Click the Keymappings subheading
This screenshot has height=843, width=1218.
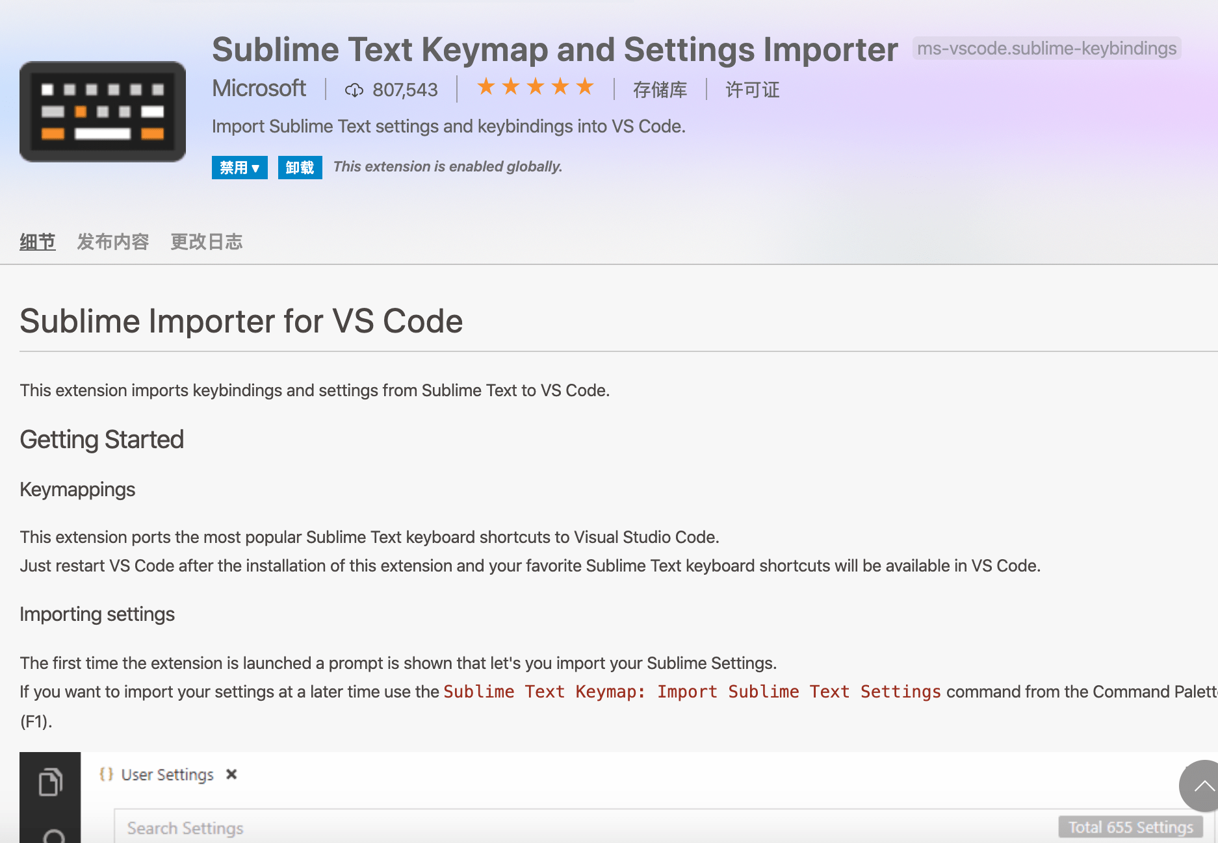coord(77,490)
